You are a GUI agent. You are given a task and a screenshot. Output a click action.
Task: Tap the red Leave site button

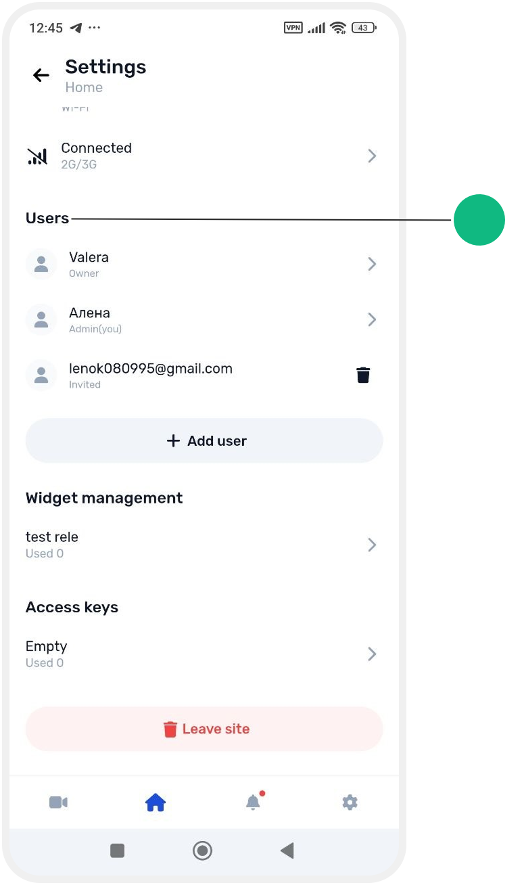204,729
